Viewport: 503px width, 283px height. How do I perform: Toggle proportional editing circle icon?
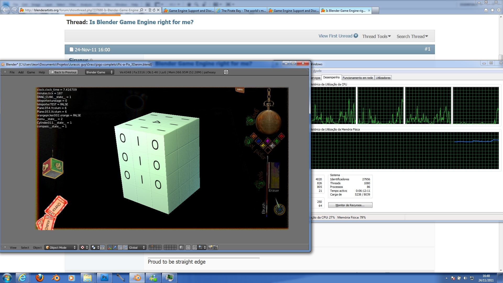tap(188, 247)
